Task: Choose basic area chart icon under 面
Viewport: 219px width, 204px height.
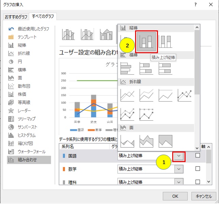Action: pyautogui.click(x=127, y=141)
